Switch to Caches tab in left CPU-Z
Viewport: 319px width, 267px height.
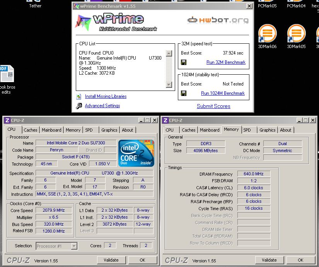click(31, 130)
